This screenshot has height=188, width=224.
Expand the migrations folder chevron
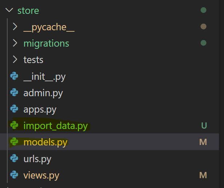(15, 43)
